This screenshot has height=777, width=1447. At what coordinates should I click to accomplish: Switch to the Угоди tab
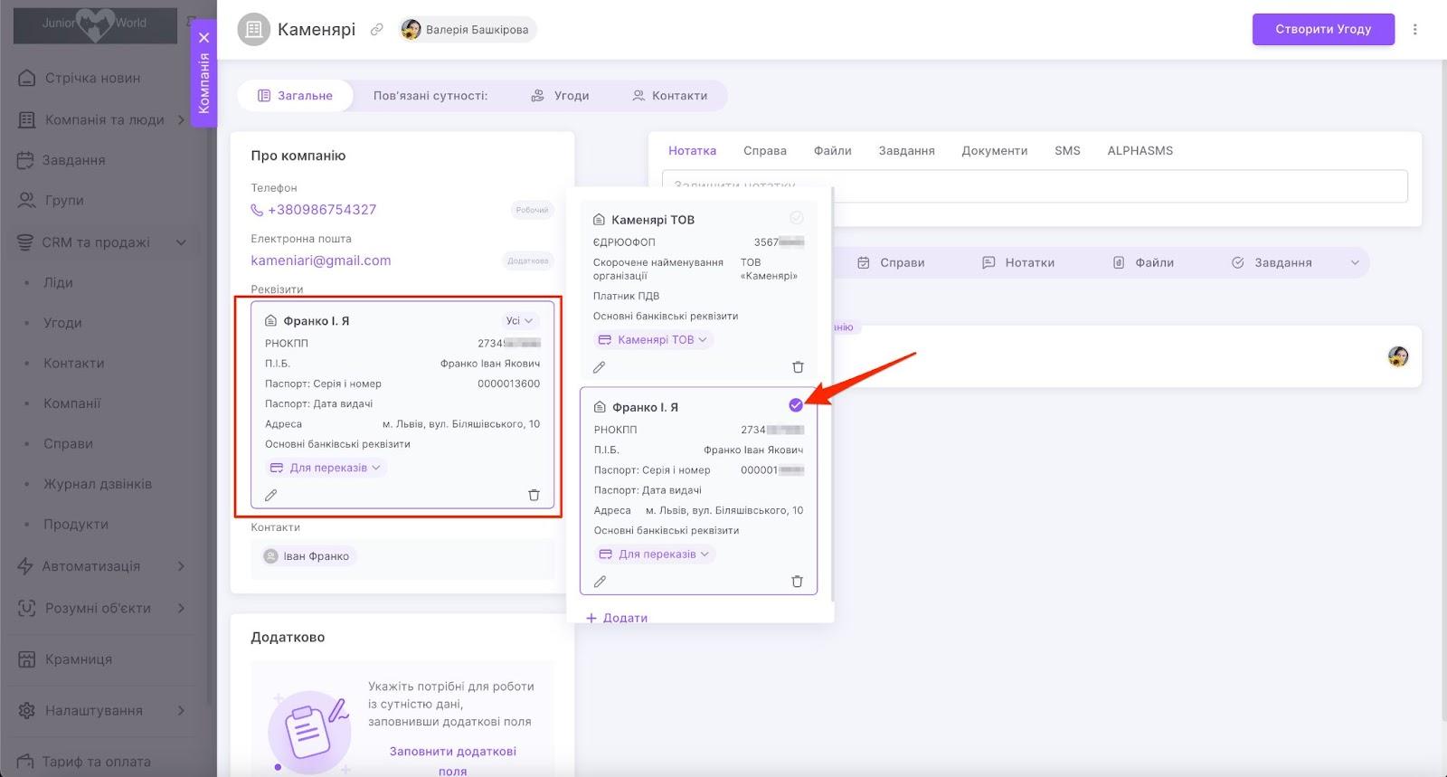[560, 96]
